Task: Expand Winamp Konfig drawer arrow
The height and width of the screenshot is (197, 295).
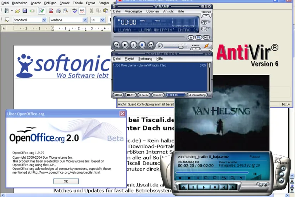Action: [x=196, y=48]
